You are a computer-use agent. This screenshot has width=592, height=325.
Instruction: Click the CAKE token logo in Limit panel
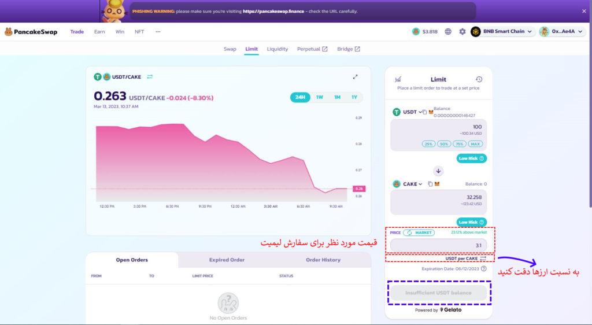397,184
